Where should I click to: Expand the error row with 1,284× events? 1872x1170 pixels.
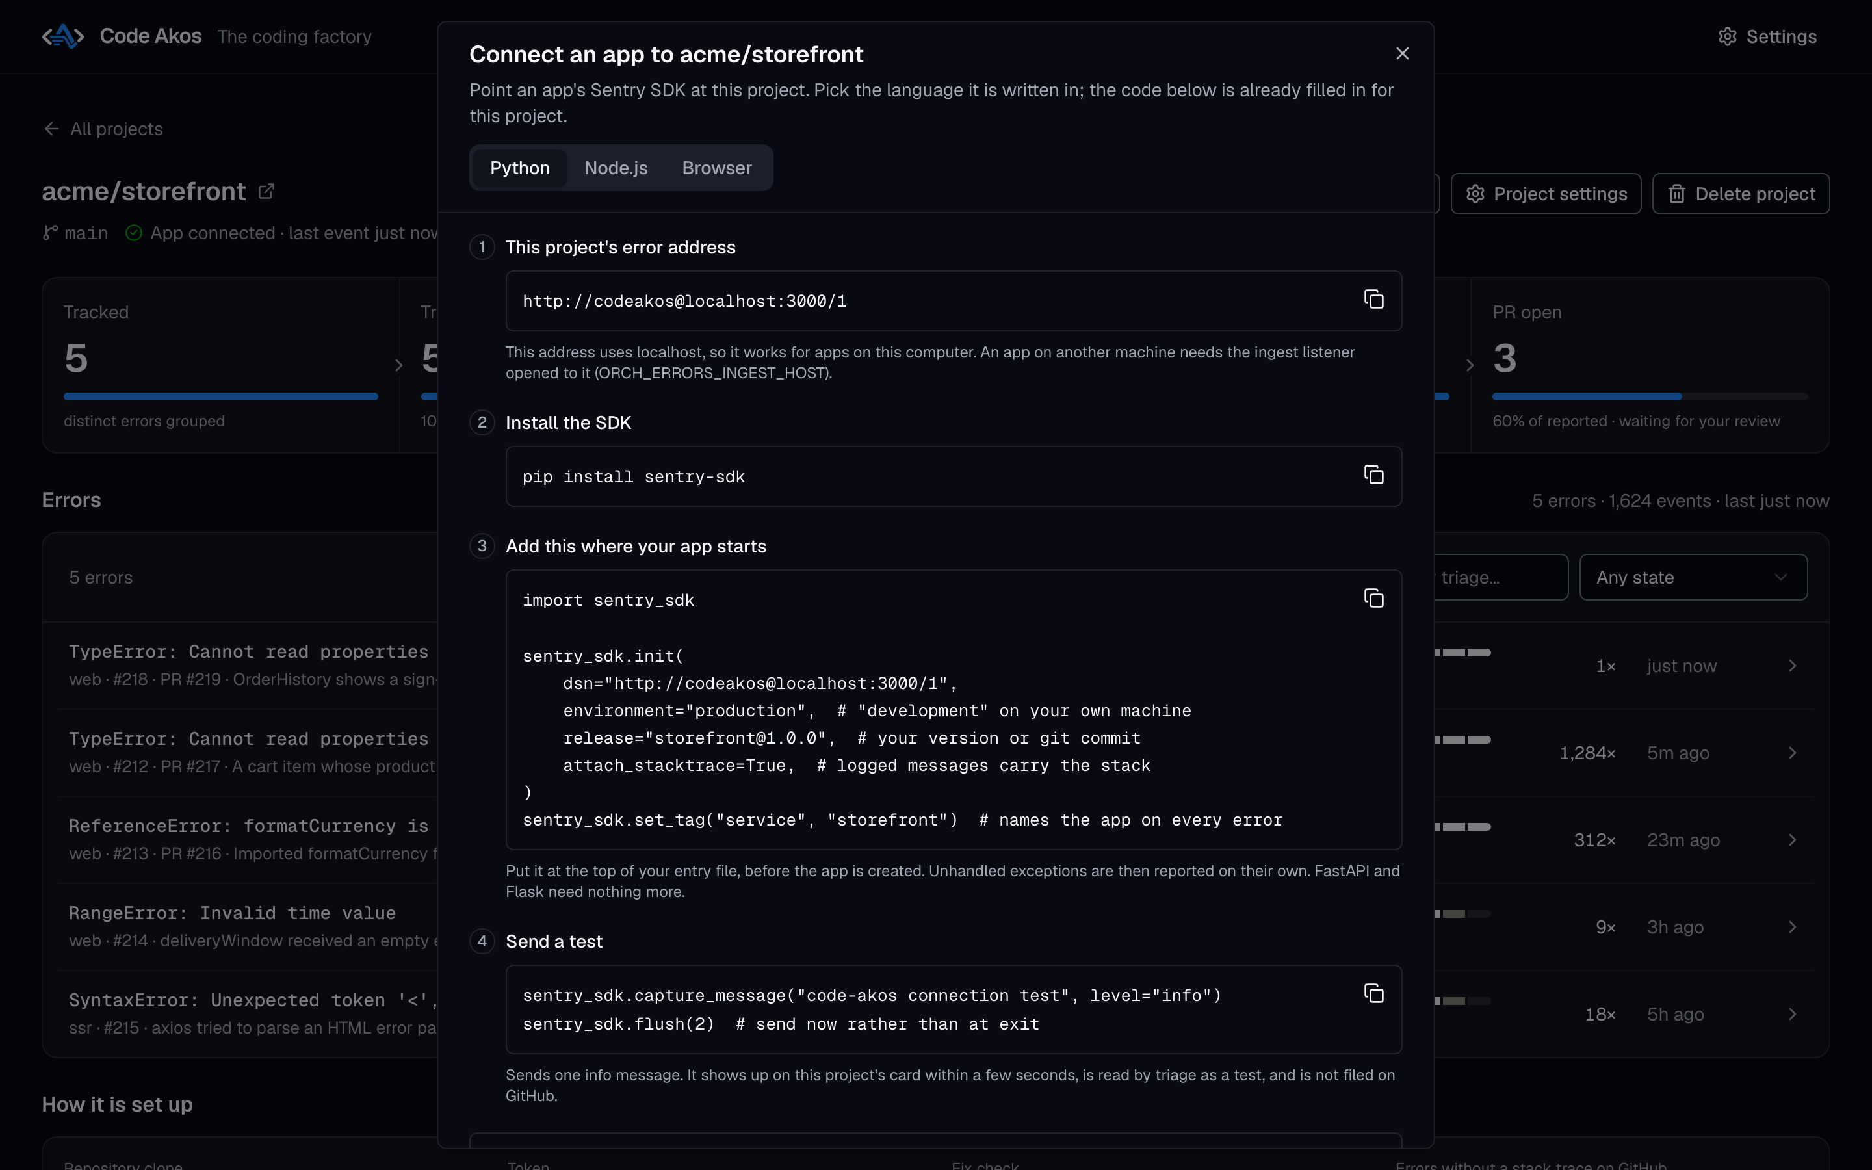[x=1792, y=753]
